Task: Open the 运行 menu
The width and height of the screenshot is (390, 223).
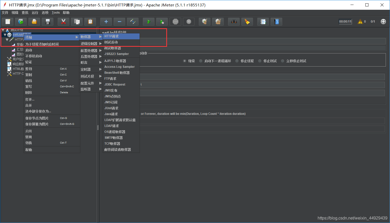Action: pyautogui.click(x=35, y=13)
